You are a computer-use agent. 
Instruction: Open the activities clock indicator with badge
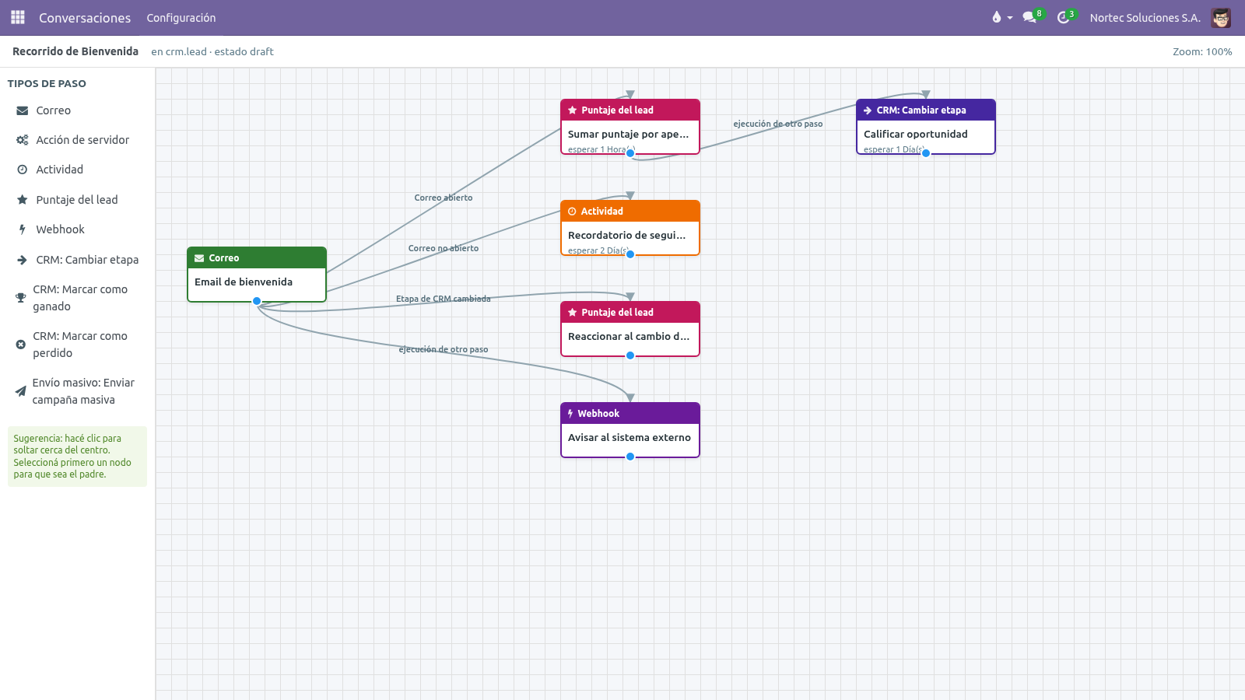pyautogui.click(x=1065, y=17)
